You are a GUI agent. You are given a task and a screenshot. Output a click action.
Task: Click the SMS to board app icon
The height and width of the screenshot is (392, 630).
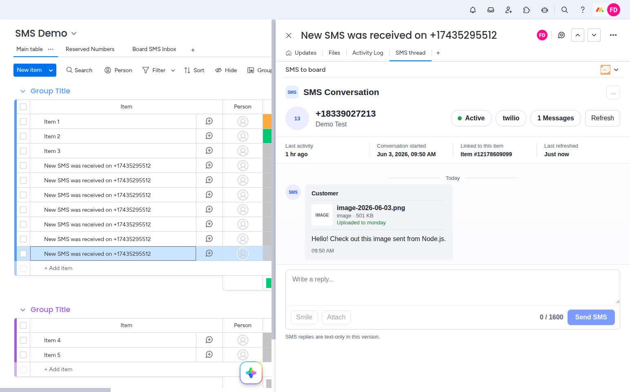(x=606, y=70)
